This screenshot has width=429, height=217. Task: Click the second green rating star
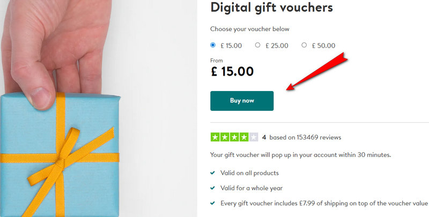225,137
